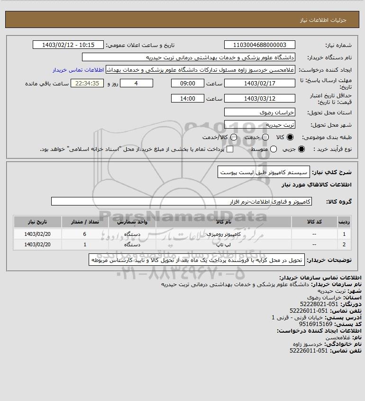The image size is (365, 401).
Task: Click quantity 1 in laptop row
Action: [85, 245]
